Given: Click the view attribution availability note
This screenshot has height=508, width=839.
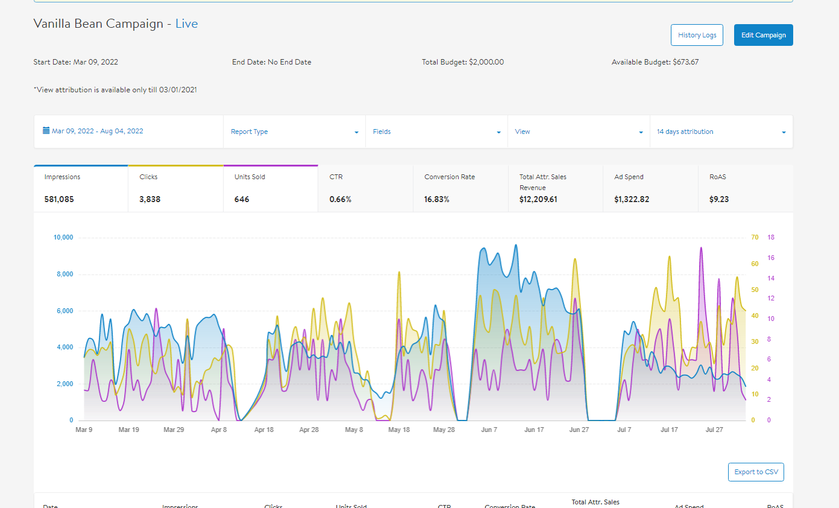Looking at the screenshot, I should click(x=116, y=90).
